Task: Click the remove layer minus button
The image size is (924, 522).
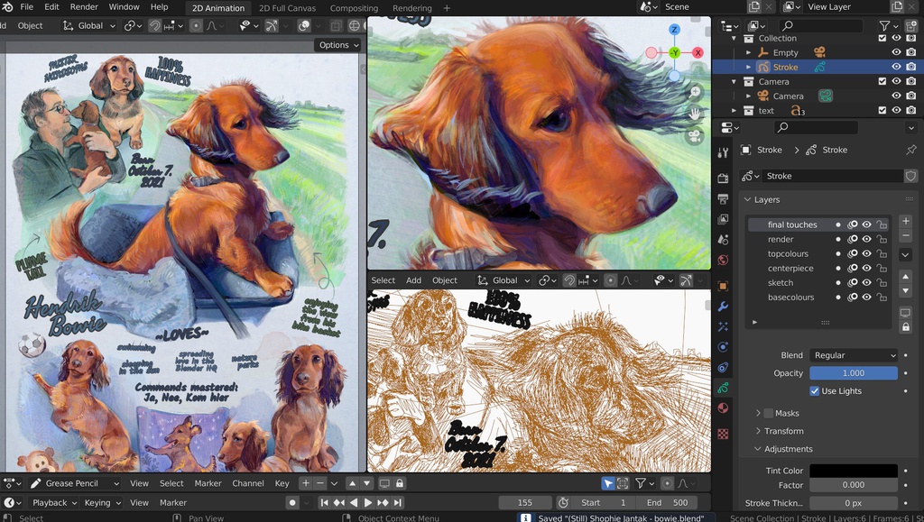Action: (x=905, y=236)
